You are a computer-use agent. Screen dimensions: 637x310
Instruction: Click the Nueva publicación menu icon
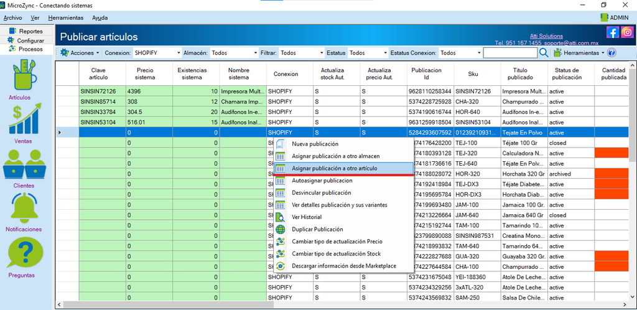pyautogui.click(x=281, y=144)
